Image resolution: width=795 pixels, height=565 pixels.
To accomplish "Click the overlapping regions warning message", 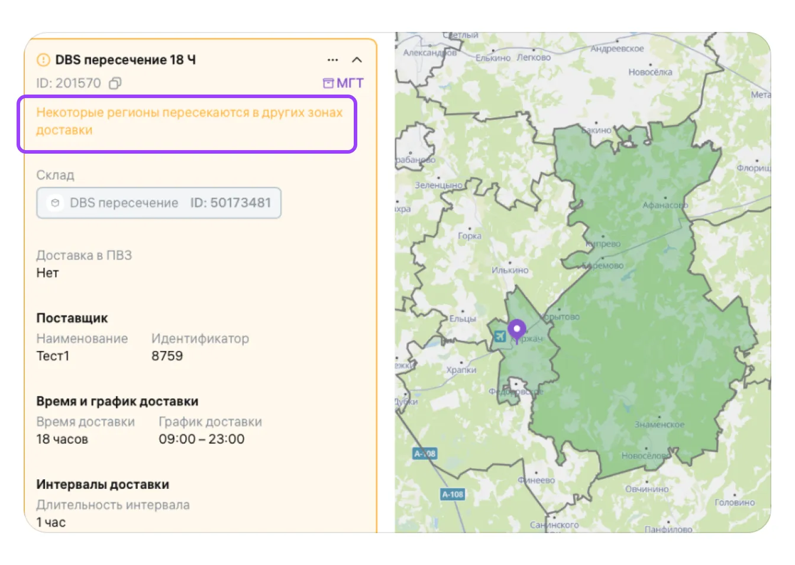I will [x=189, y=121].
